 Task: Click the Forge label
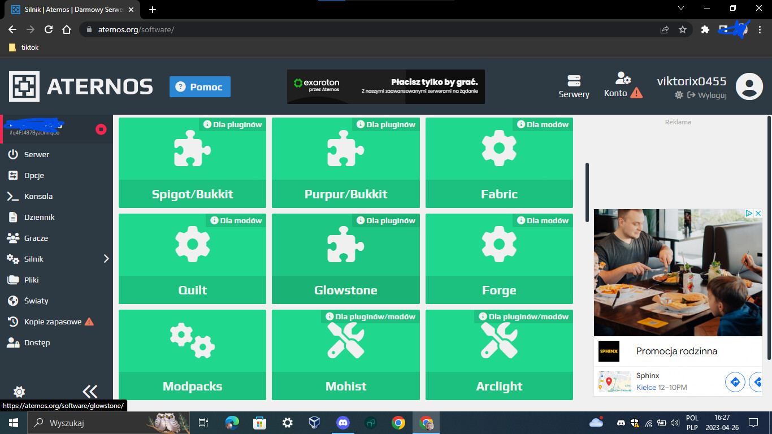coord(499,290)
